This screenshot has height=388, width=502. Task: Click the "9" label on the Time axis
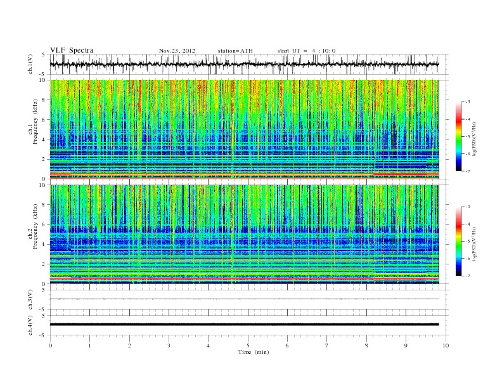pyautogui.click(x=406, y=346)
